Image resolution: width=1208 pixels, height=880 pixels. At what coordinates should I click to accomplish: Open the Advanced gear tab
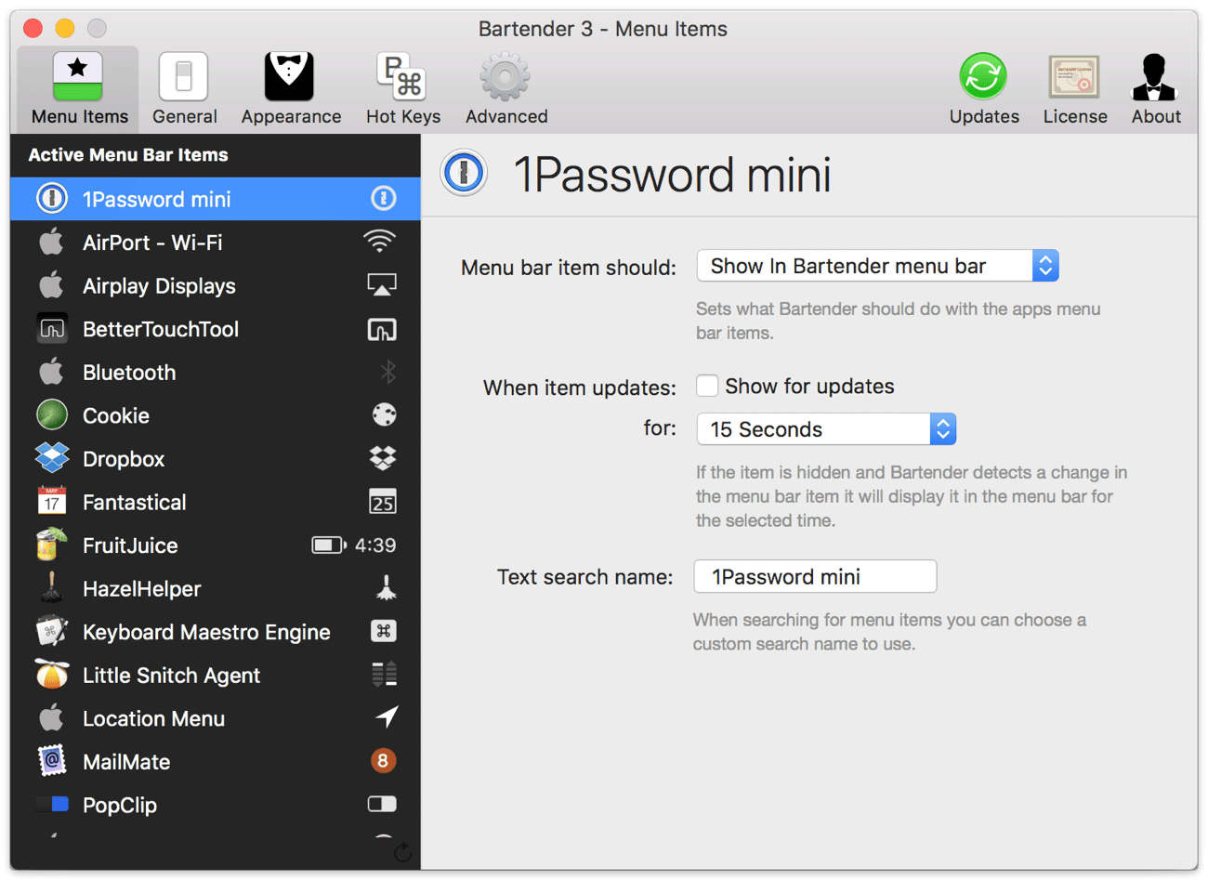pyautogui.click(x=506, y=89)
